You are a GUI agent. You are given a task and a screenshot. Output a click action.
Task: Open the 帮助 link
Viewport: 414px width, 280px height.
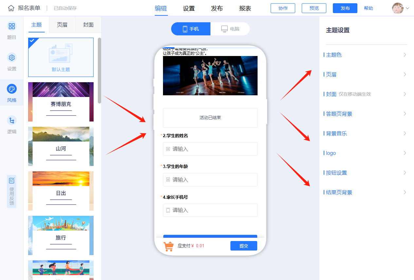pyautogui.click(x=369, y=8)
